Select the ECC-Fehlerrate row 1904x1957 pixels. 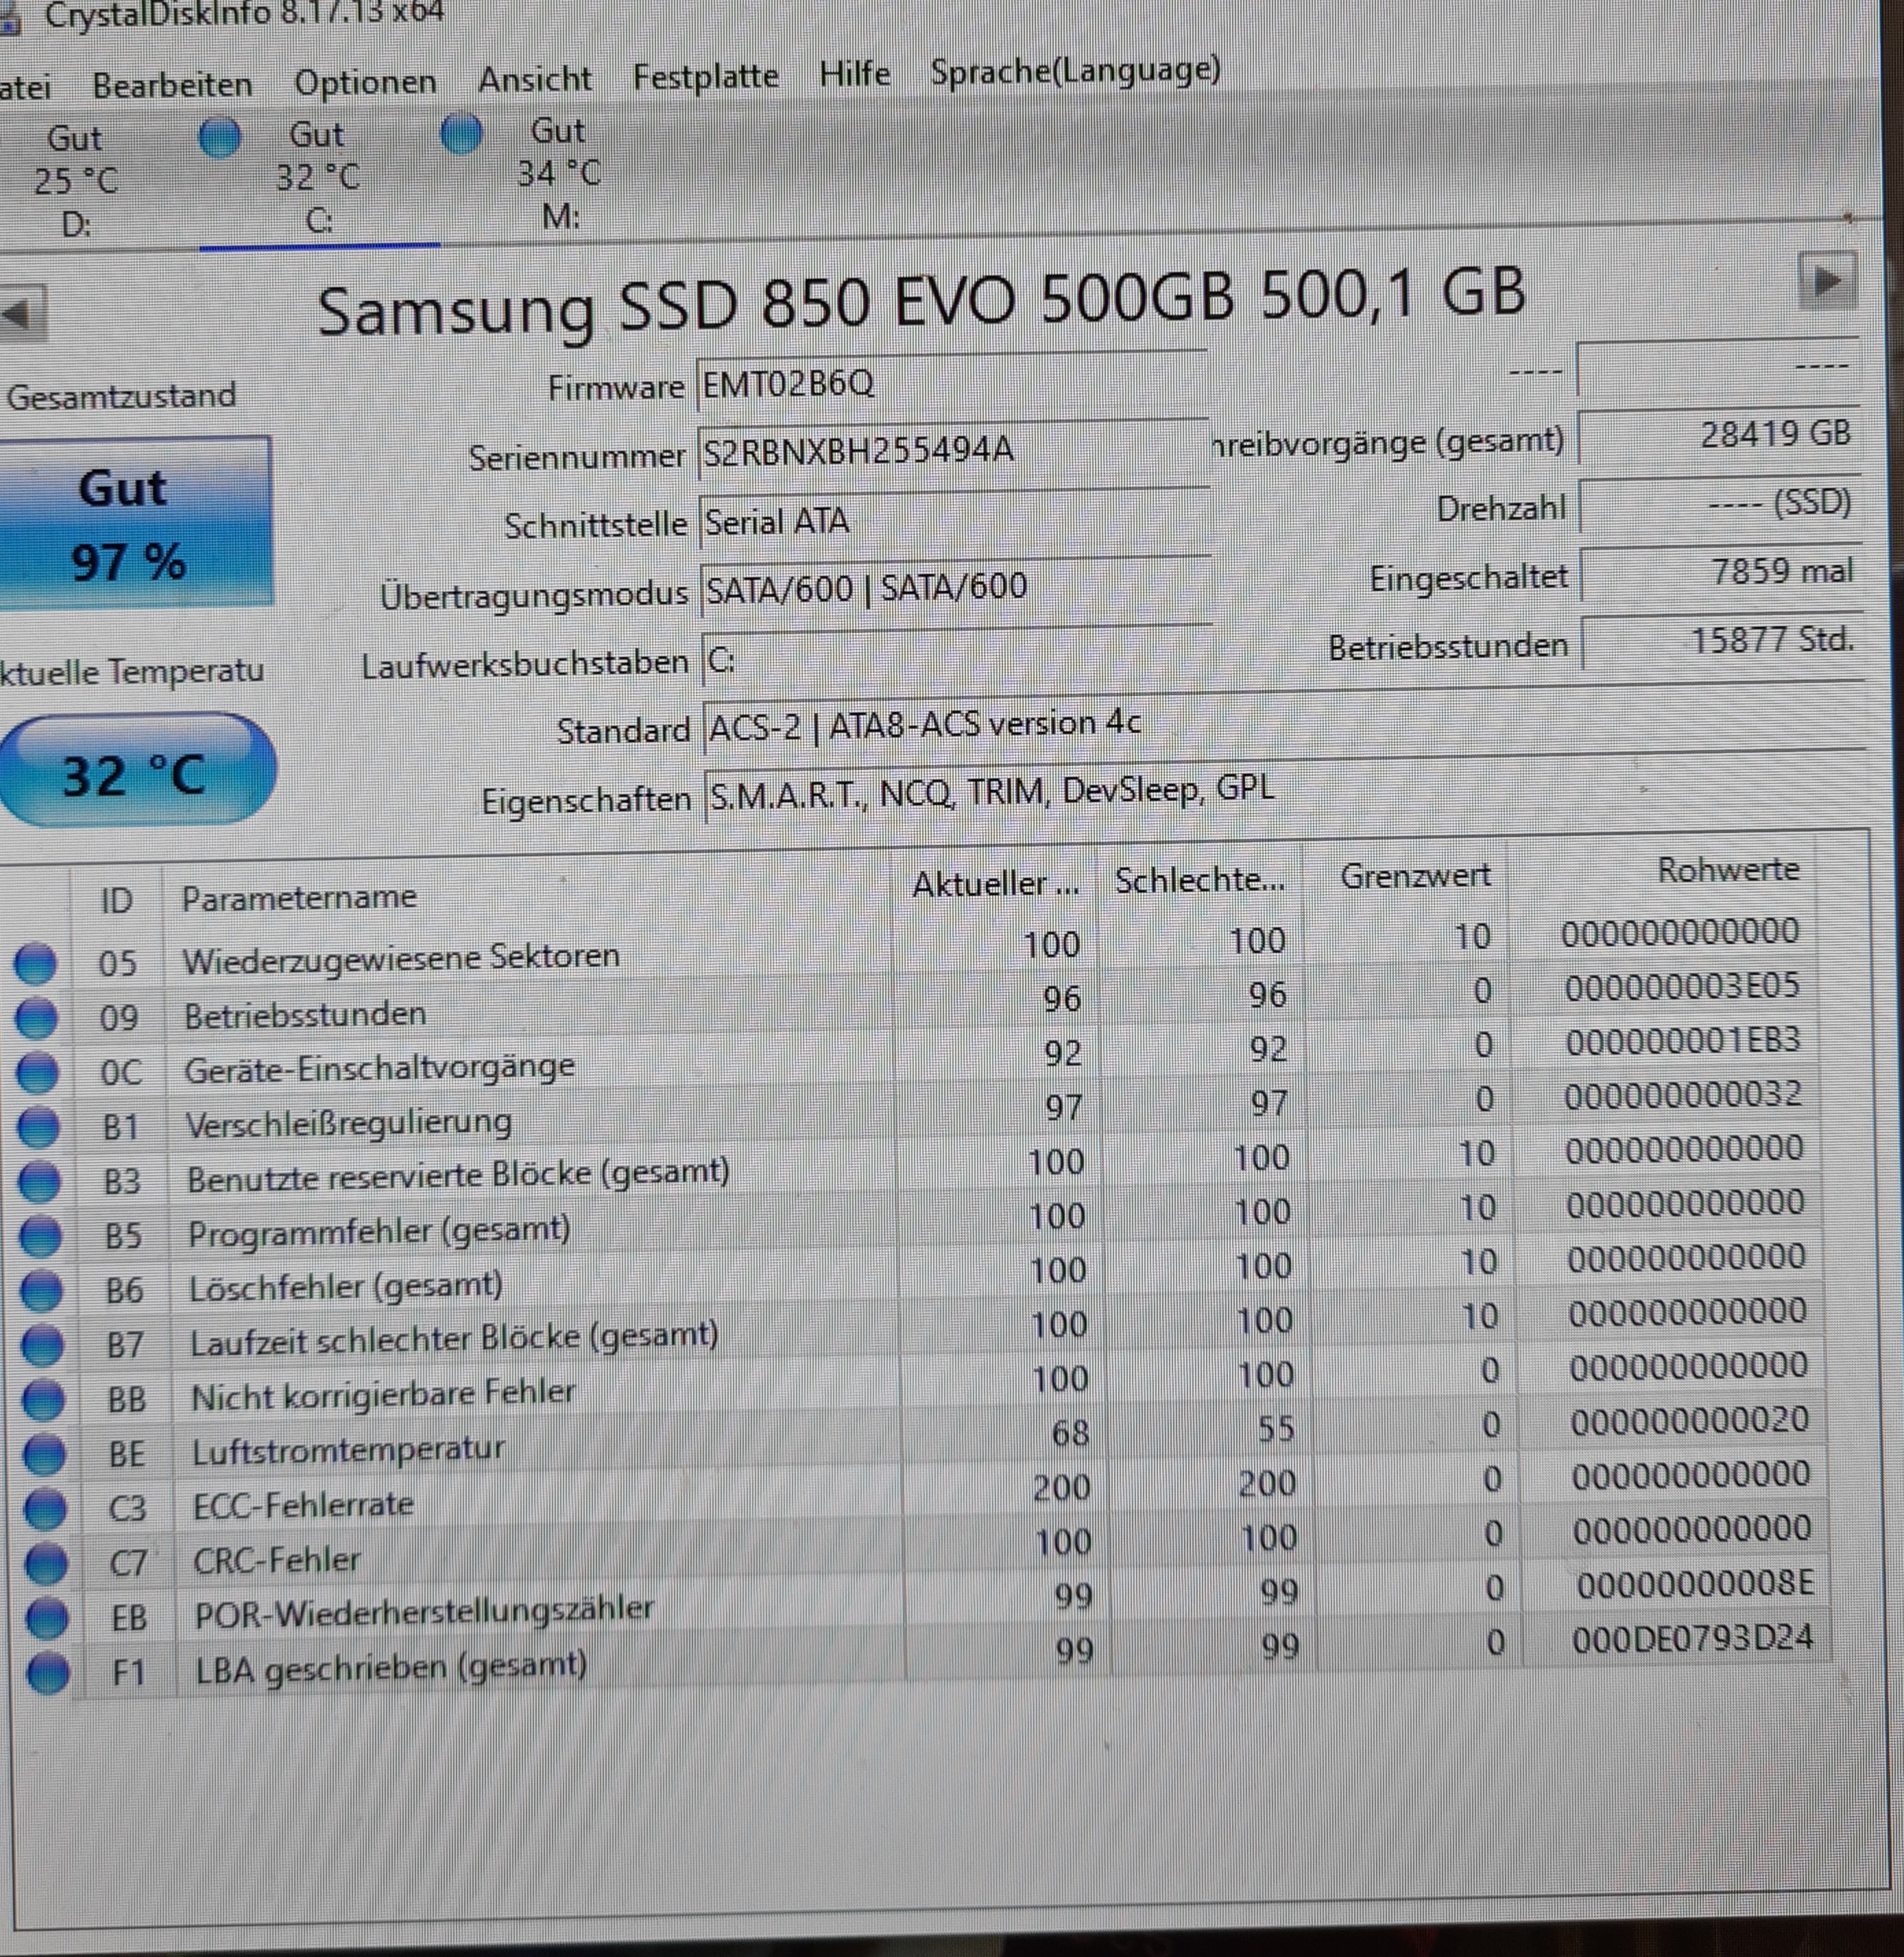(x=303, y=1505)
